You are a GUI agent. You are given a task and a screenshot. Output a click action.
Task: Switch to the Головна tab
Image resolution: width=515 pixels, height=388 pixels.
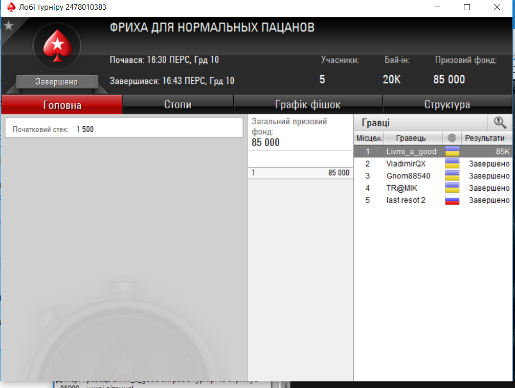(62, 105)
